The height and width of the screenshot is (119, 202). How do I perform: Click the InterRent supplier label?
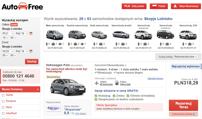coord(11,113)
